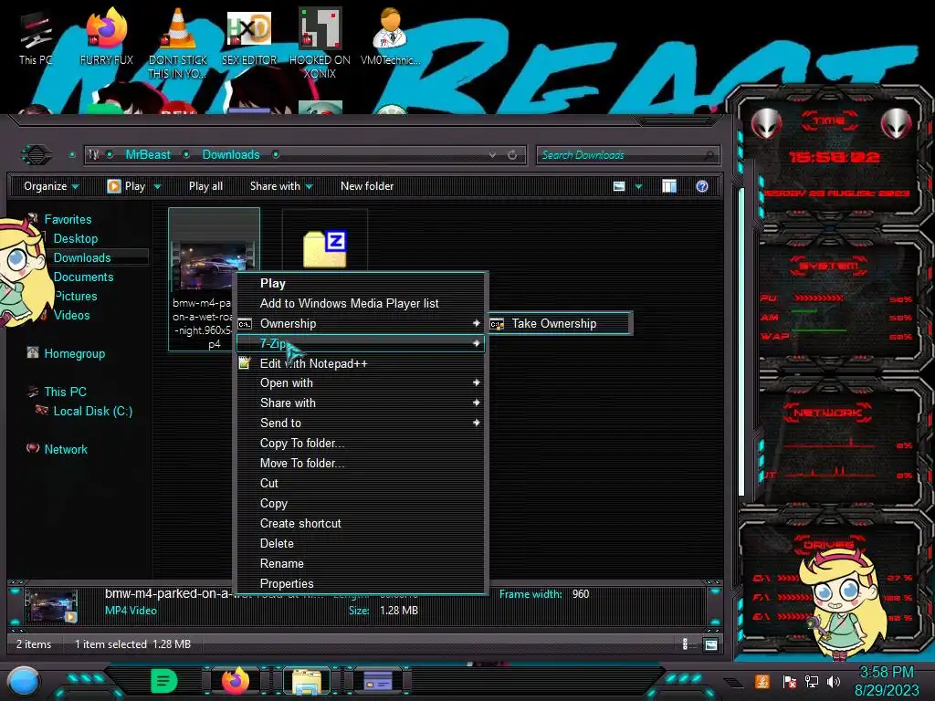Open the Explorer help icon

[x=702, y=186]
